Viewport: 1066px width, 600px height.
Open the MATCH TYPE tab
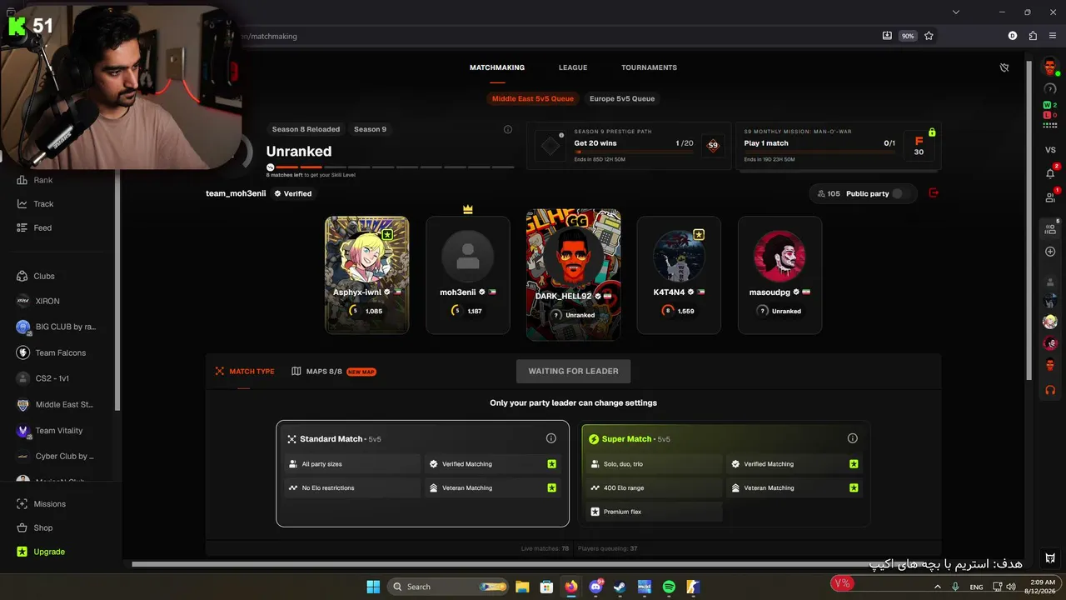tap(245, 372)
